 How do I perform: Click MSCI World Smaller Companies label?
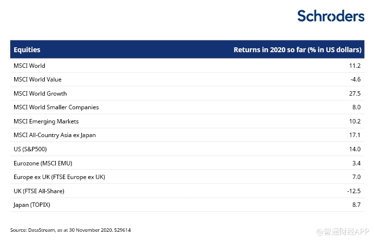click(56, 107)
